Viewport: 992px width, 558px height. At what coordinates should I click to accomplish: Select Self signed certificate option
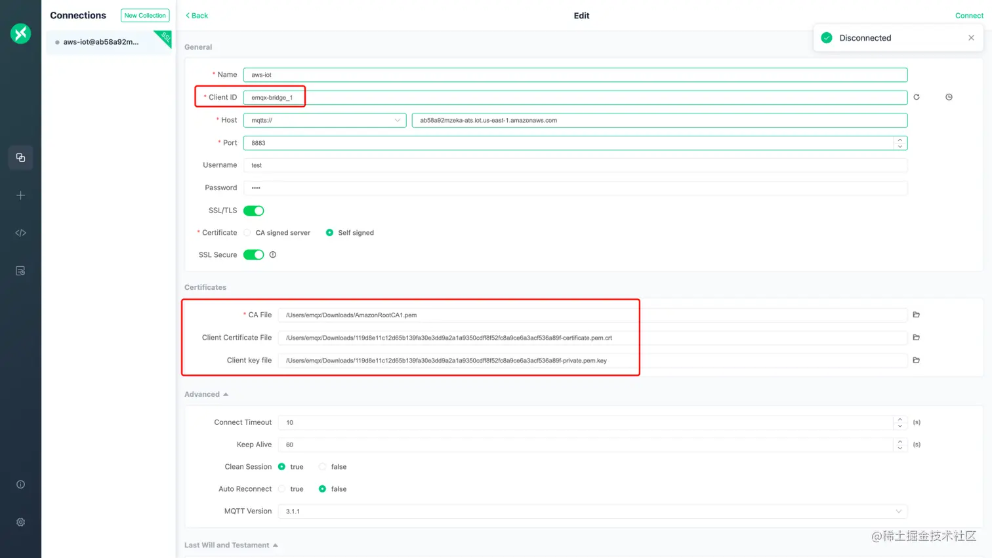coord(350,233)
